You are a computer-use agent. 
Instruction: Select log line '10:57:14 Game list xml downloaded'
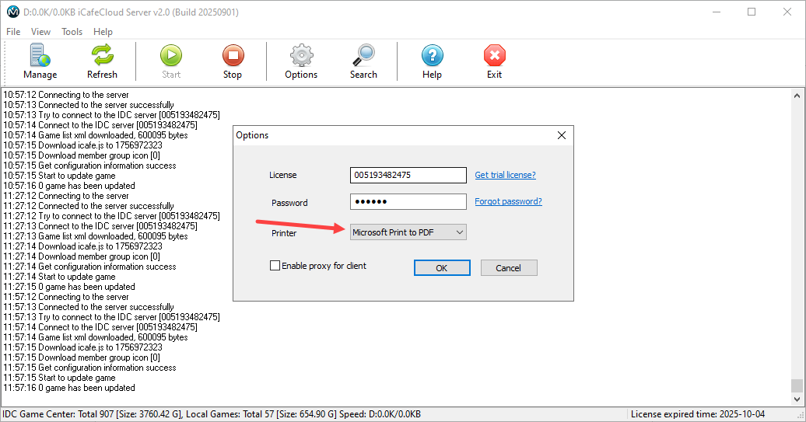point(96,135)
